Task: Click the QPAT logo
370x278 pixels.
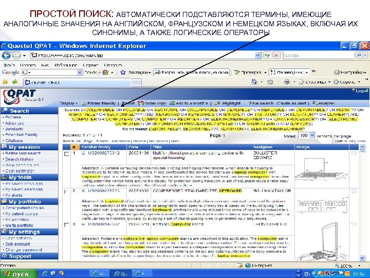Action: pos(19,97)
